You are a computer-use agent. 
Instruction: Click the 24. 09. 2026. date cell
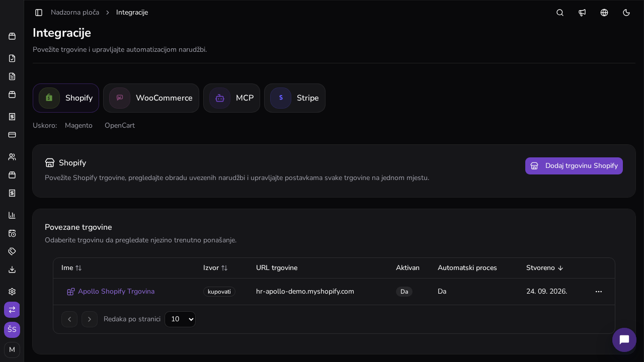coord(546,292)
